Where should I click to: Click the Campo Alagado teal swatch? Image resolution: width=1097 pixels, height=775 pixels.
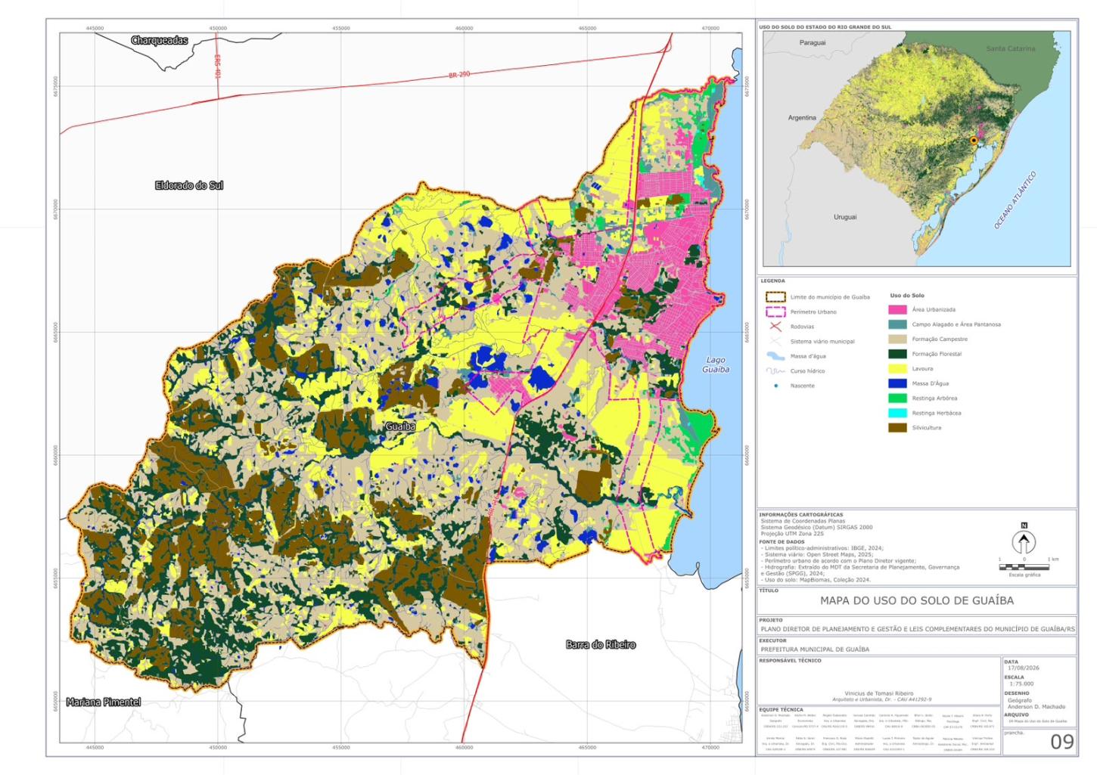tap(897, 324)
